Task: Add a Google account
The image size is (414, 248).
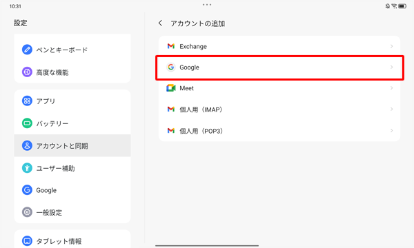Action: [279, 68]
